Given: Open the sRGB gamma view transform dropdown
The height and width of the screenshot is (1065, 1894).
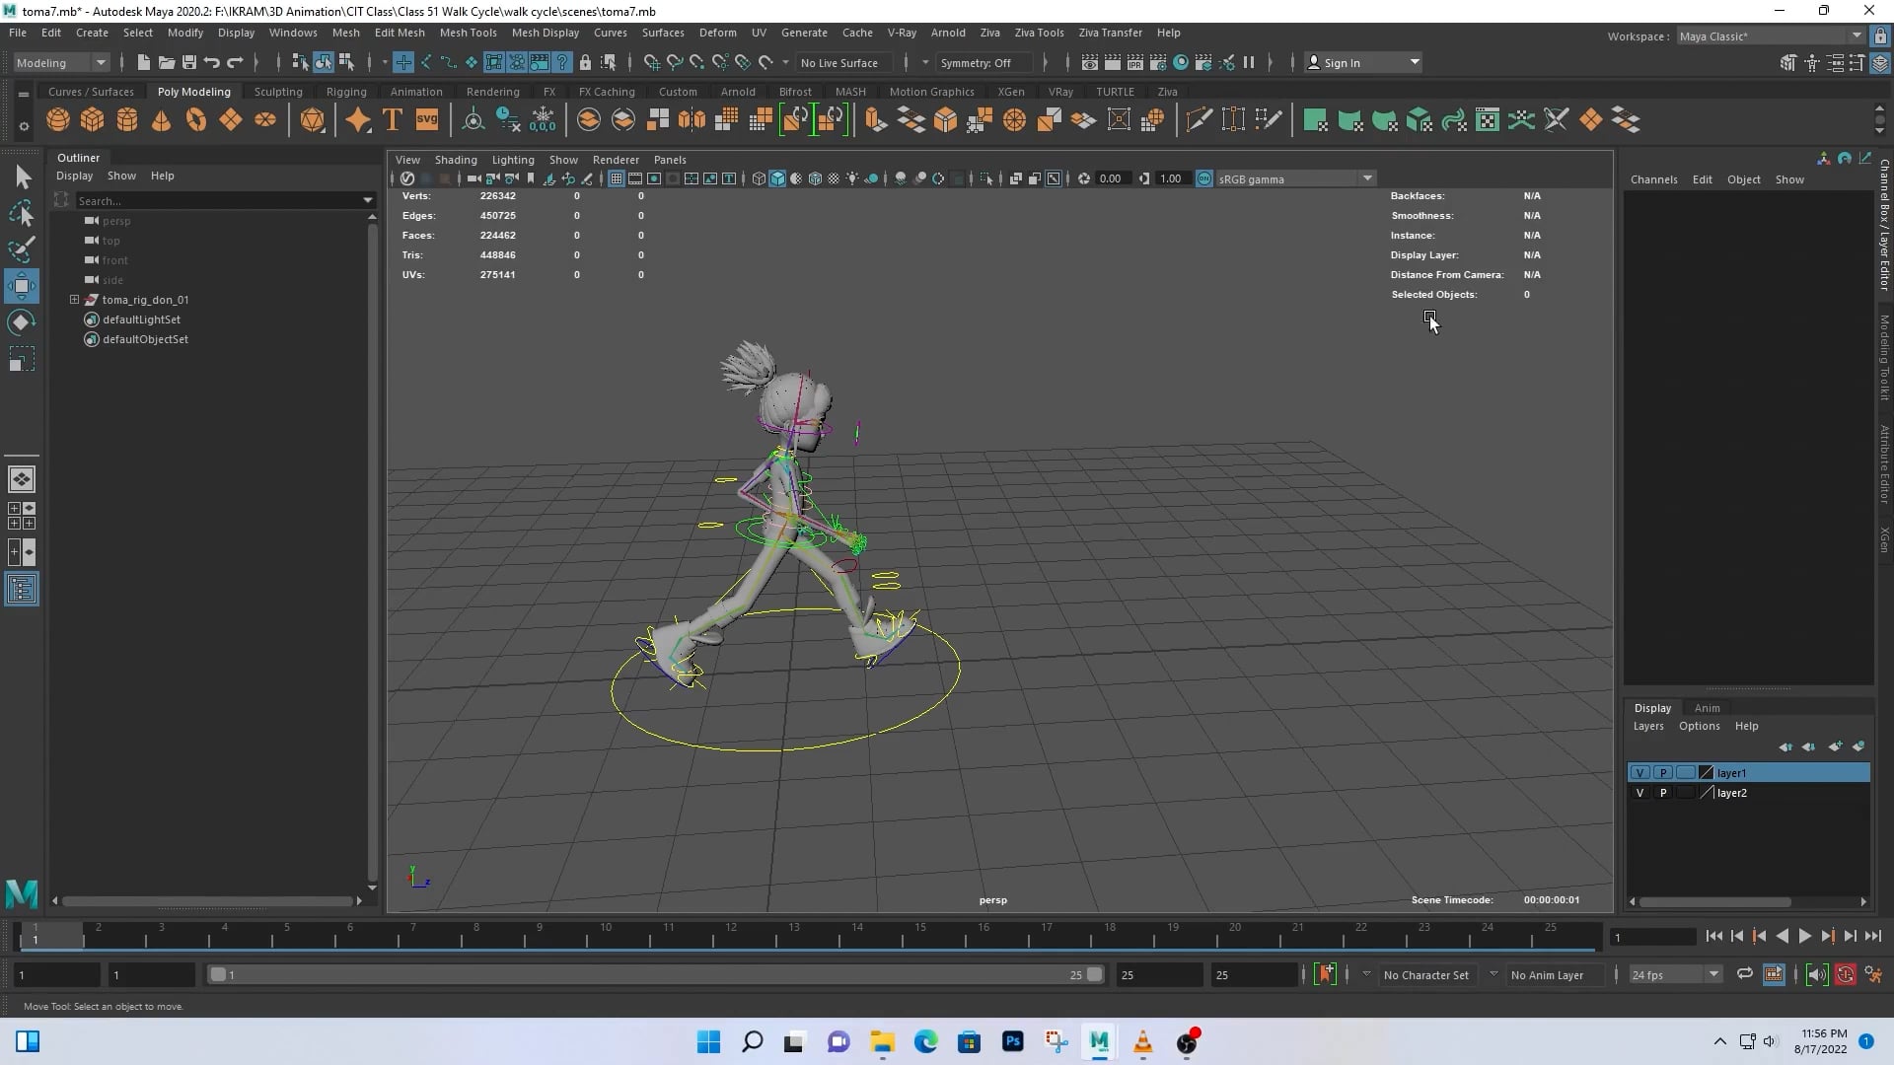Looking at the screenshot, I should click(x=1295, y=178).
